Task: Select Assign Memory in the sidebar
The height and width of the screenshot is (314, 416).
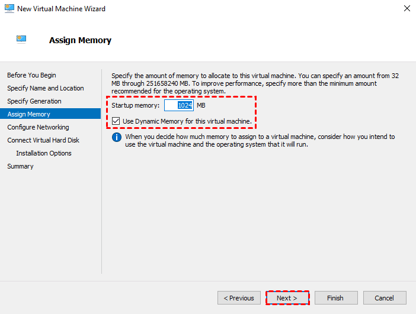Action: coord(50,114)
